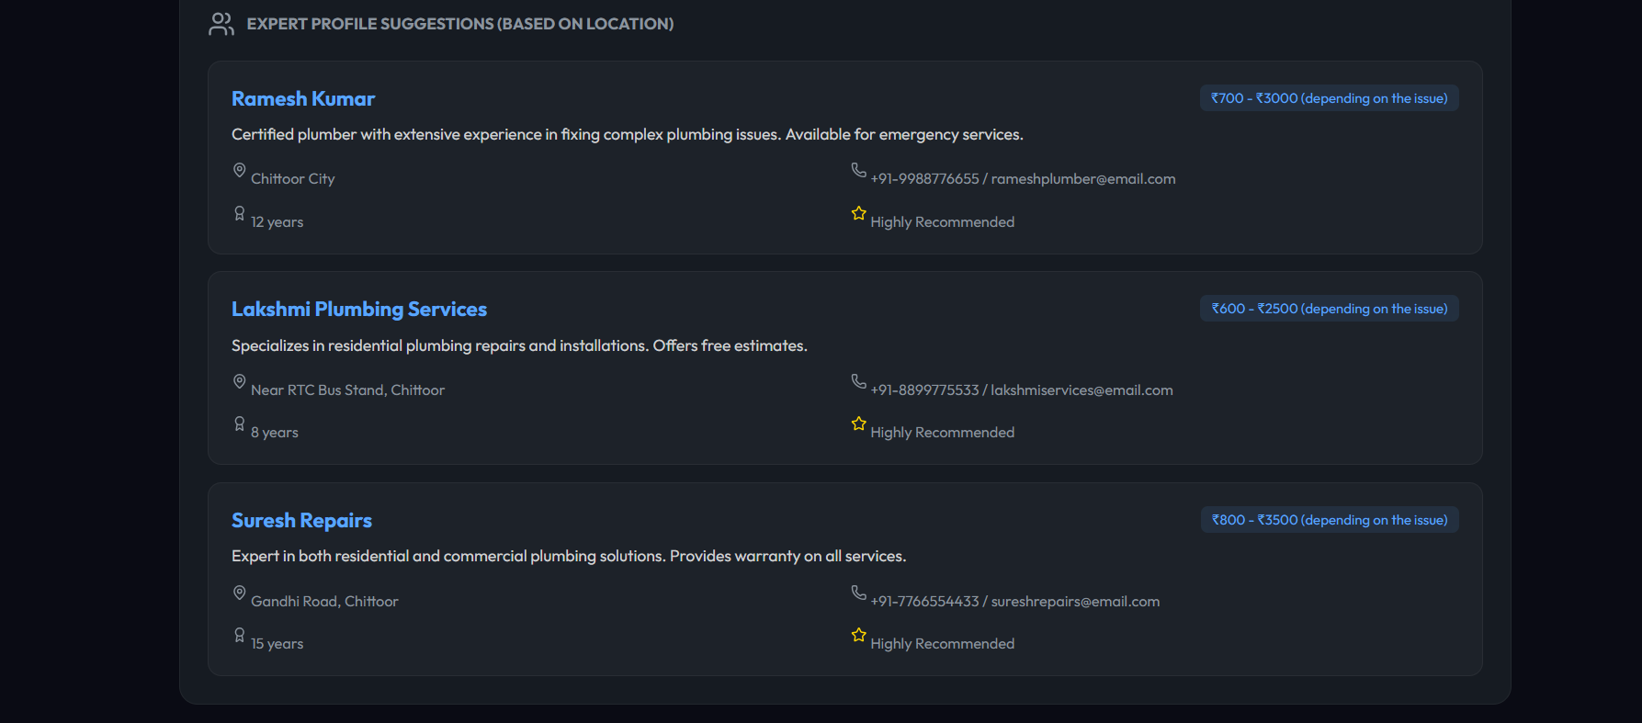The height and width of the screenshot is (723, 1642).
Task: Click star icon in Suresh Repairs card
Action: pyautogui.click(x=858, y=635)
